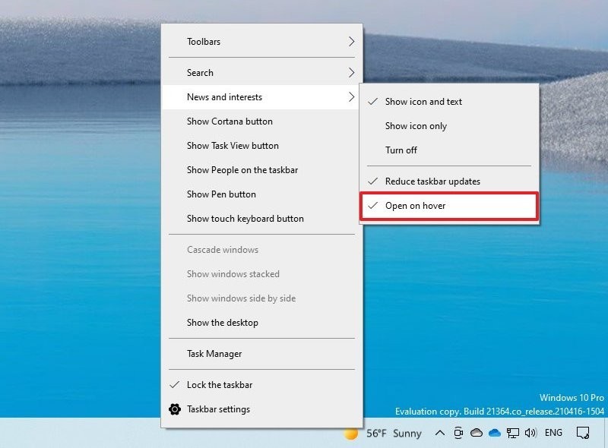Open the blue OneDrive tray icon
The width and height of the screenshot is (608, 448).
(495, 433)
